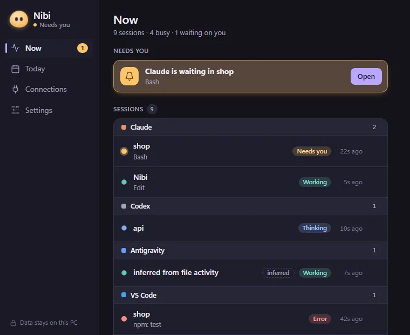Click the 22s ago timestamp
The image size is (410, 335).
(351, 151)
